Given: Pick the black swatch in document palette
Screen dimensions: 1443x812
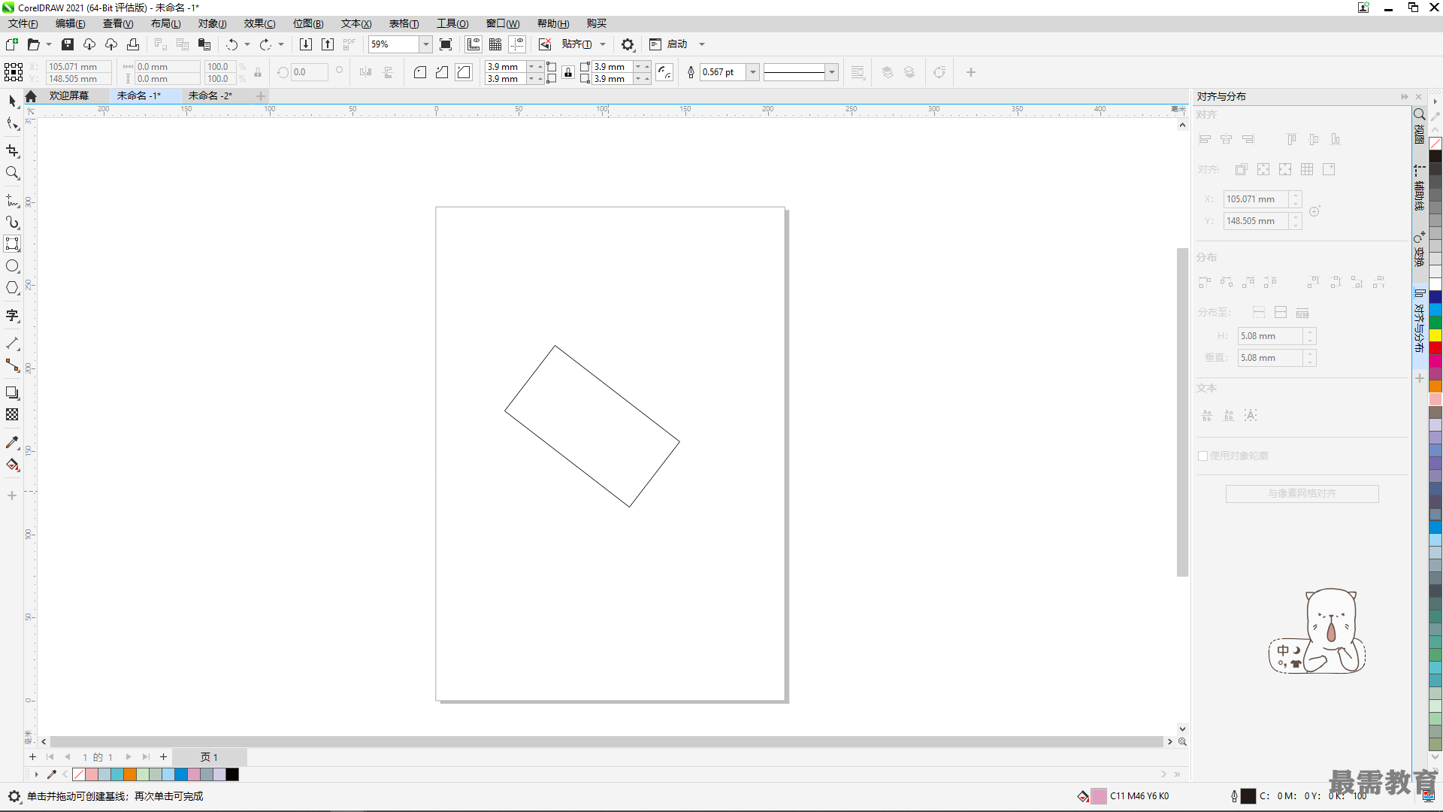Looking at the screenshot, I should (232, 774).
